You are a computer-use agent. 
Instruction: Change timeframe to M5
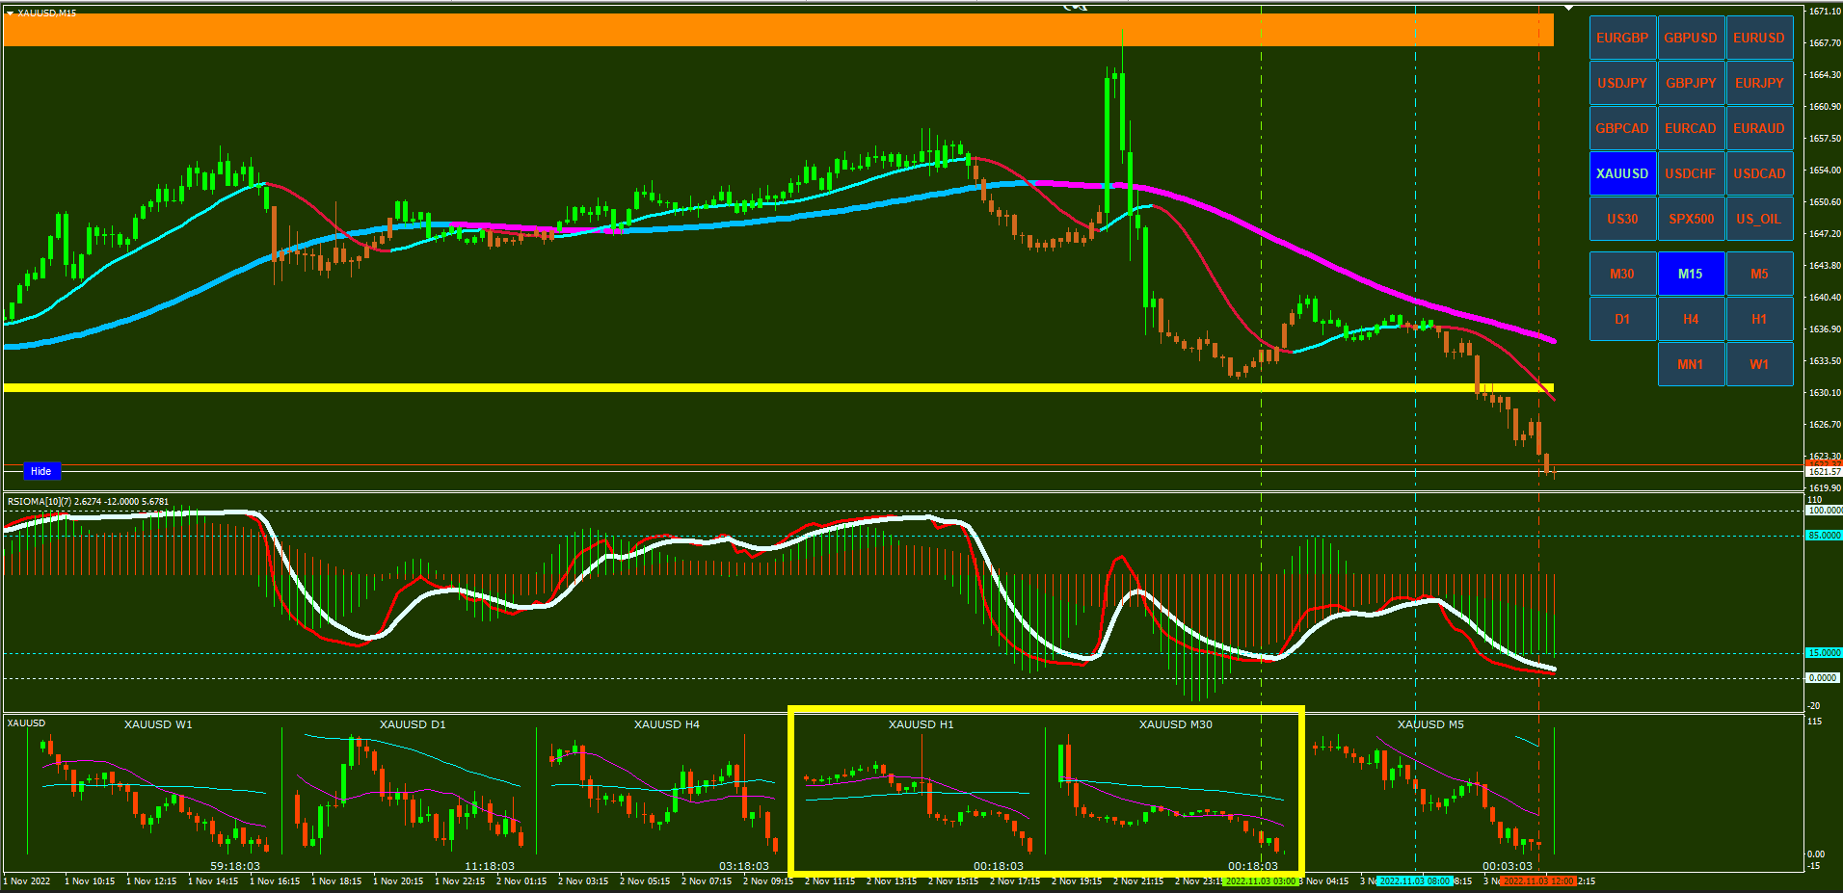pos(1759,274)
